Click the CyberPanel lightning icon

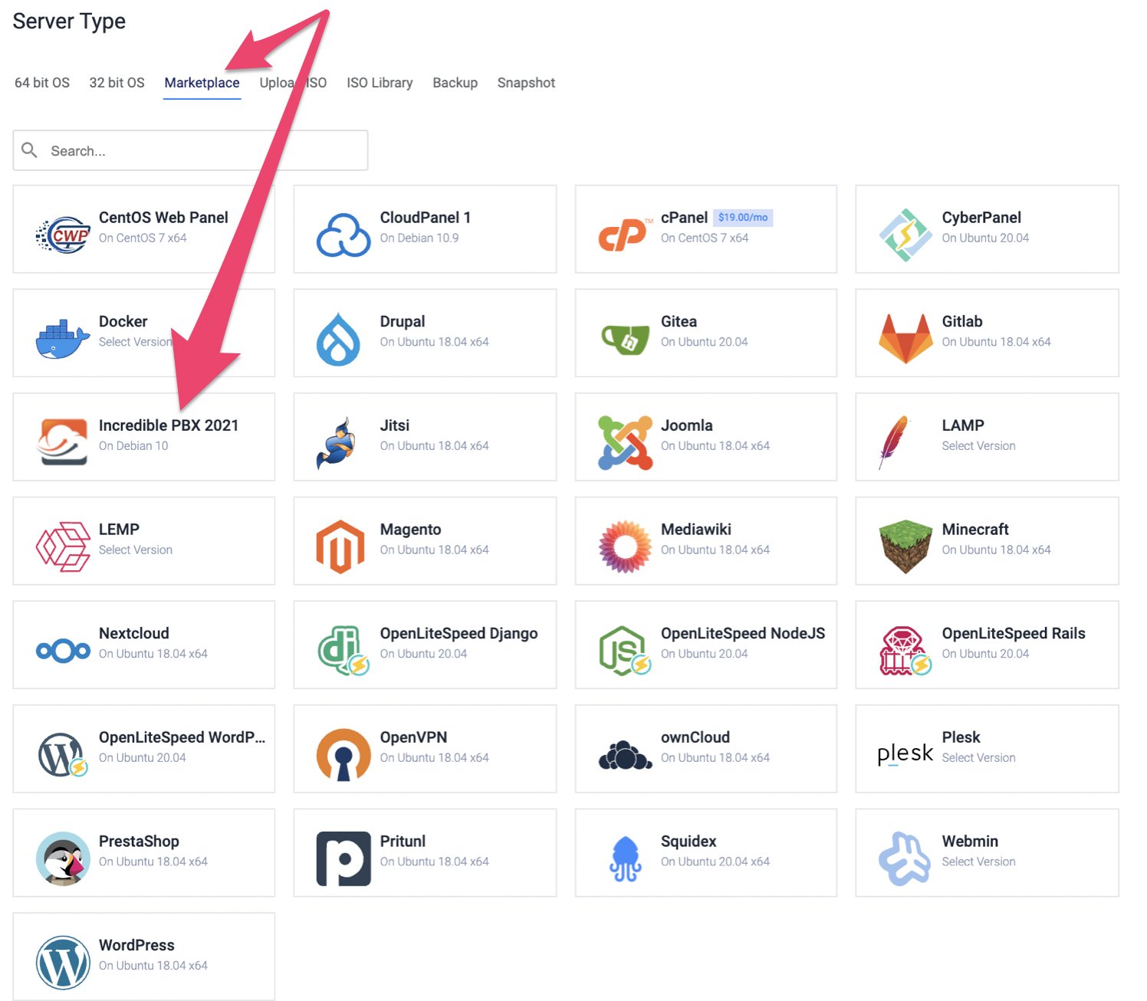tap(905, 235)
